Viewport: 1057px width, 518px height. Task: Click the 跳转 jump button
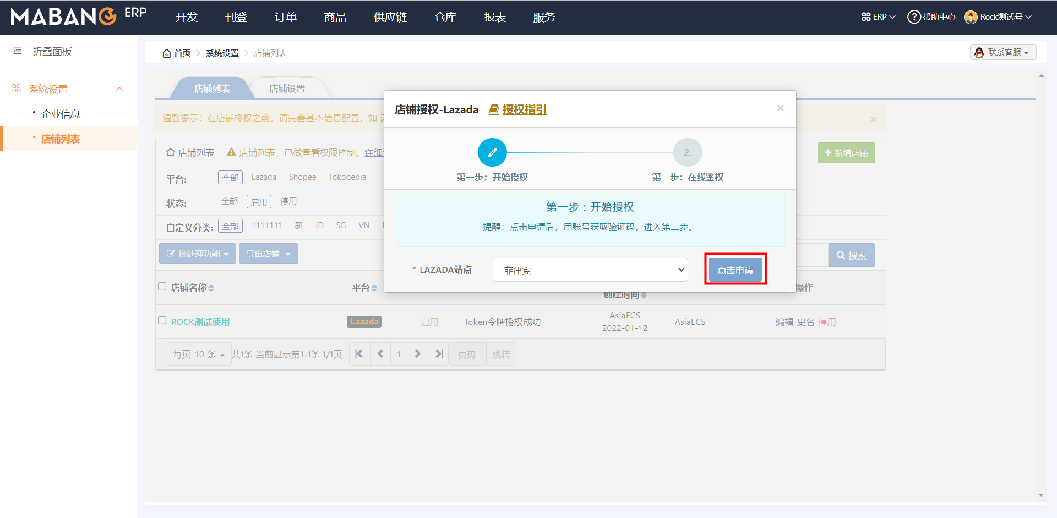pos(501,354)
